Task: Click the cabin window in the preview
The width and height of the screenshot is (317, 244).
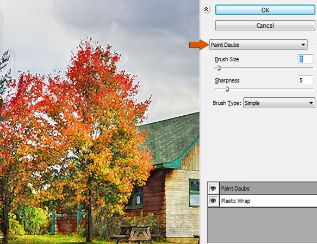Action: (195, 192)
